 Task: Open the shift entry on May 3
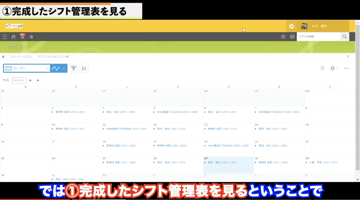[x=70, y=112]
